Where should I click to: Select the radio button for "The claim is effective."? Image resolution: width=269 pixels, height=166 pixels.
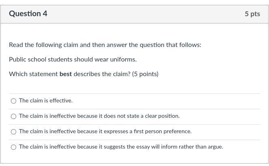pyautogui.click(x=14, y=101)
